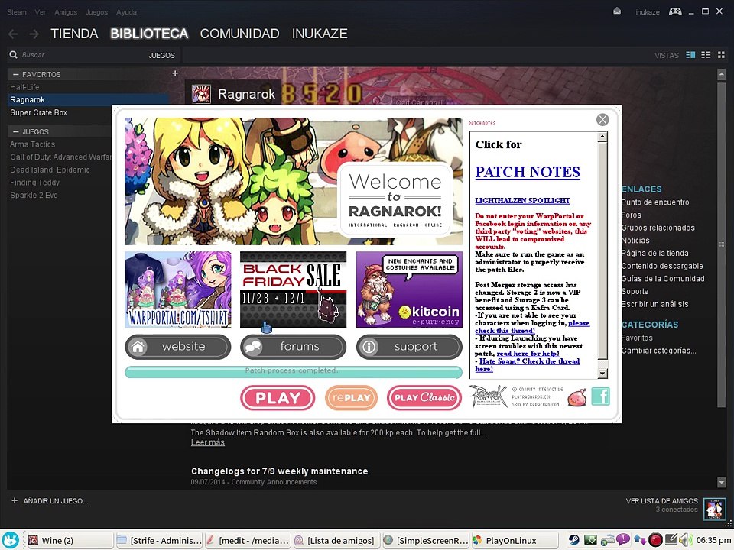Select Dead Island: Epidemic in library
The width and height of the screenshot is (734, 550).
50,170
